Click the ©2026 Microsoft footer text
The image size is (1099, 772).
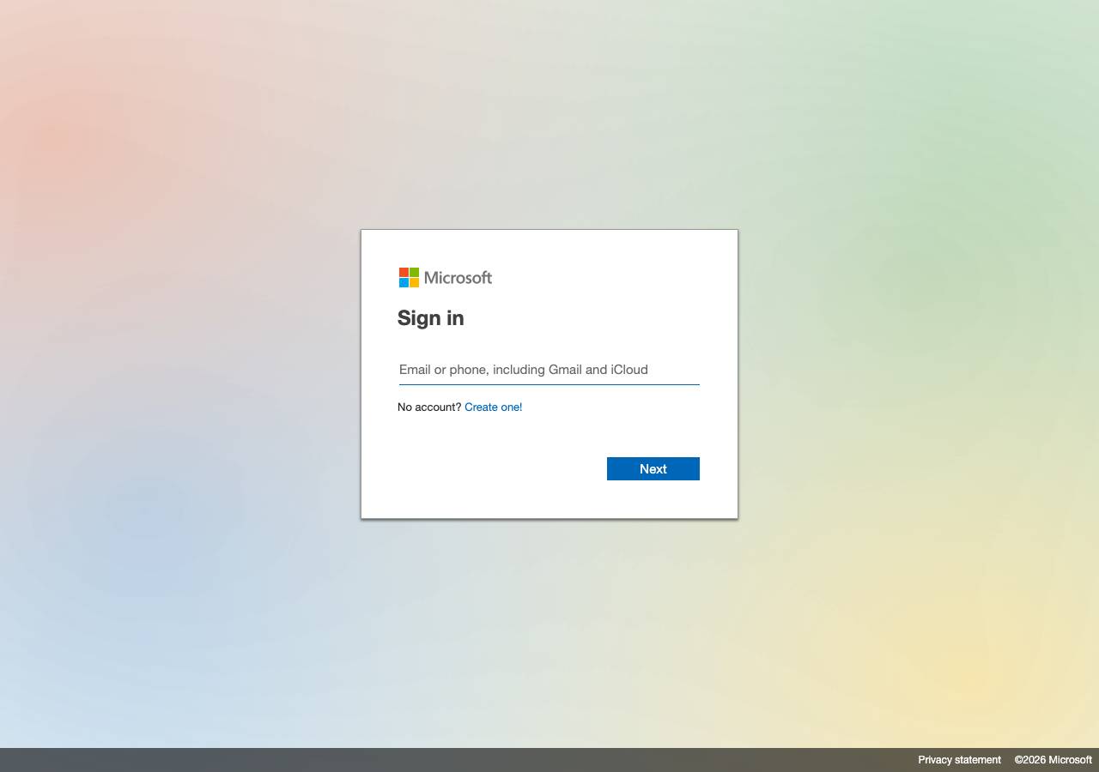[x=1053, y=760]
